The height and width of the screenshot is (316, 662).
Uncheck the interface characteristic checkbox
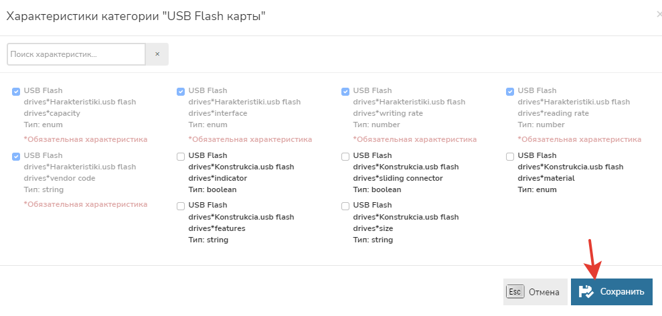pyautogui.click(x=181, y=92)
